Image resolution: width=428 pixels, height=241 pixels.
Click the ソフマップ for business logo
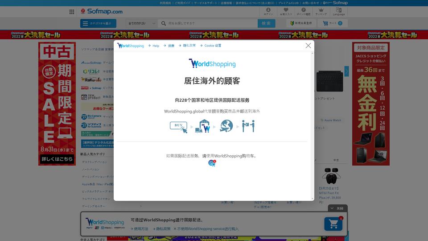click(x=91, y=125)
